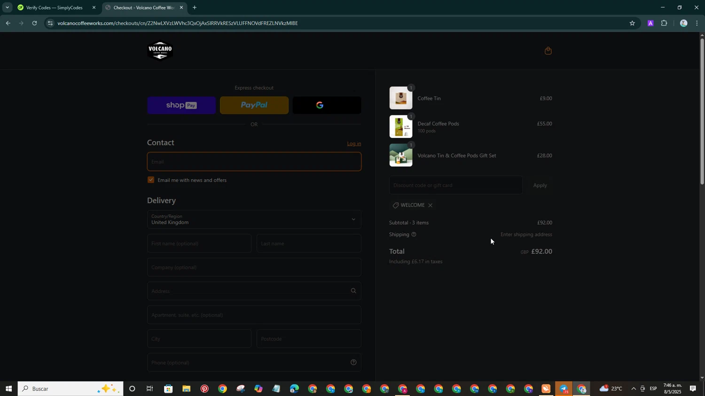The image size is (705, 396).
Task: Open the Windows Start menu
Action: (x=8, y=388)
